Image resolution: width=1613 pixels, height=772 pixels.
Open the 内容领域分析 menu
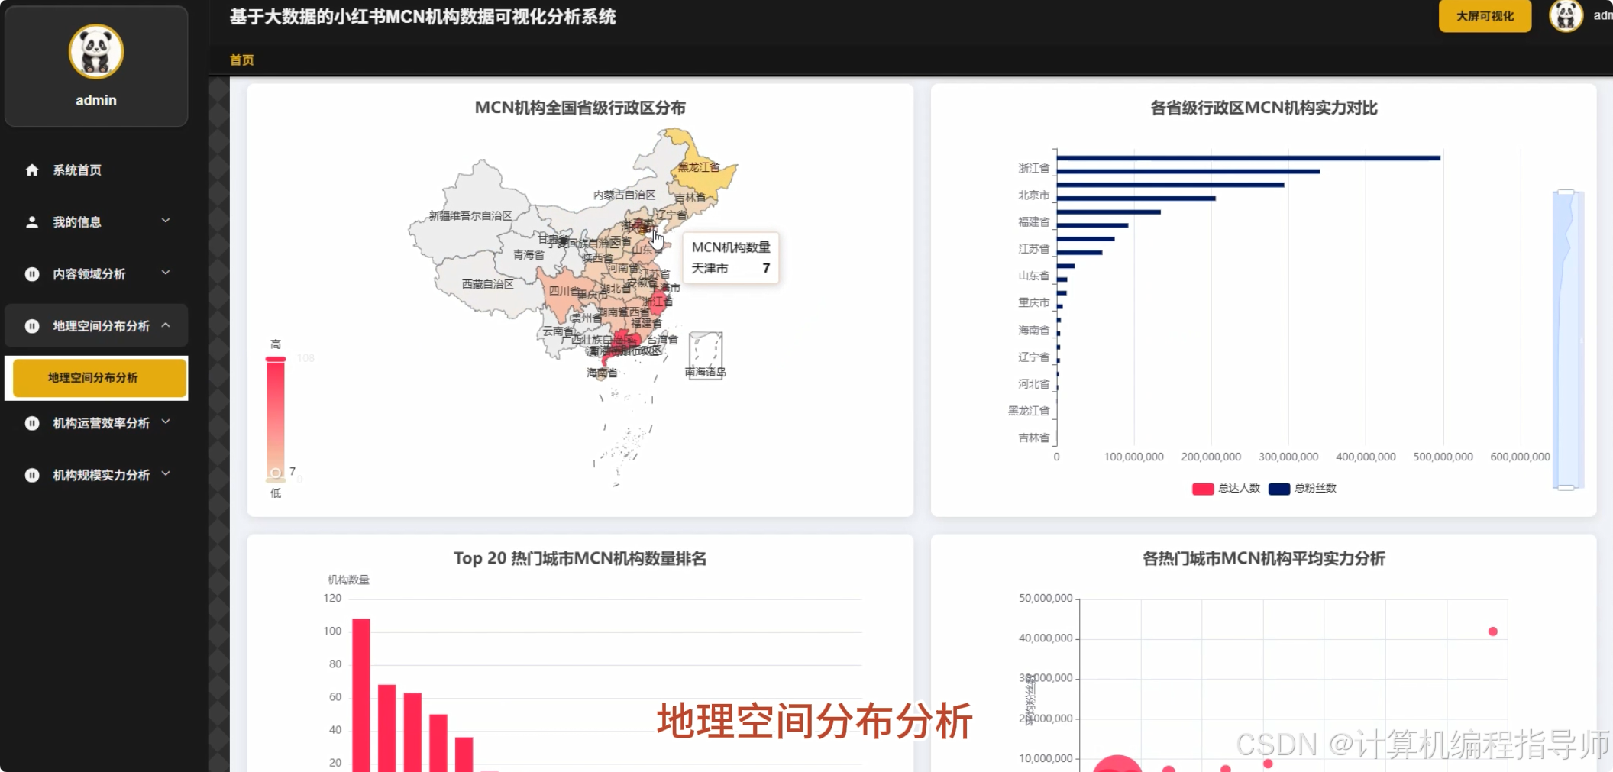point(96,274)
